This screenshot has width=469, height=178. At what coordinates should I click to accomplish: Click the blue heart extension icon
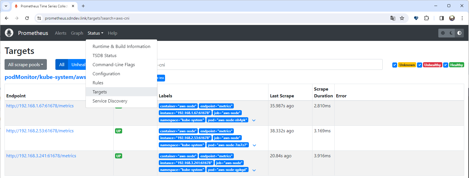click(x=416, y=18)
